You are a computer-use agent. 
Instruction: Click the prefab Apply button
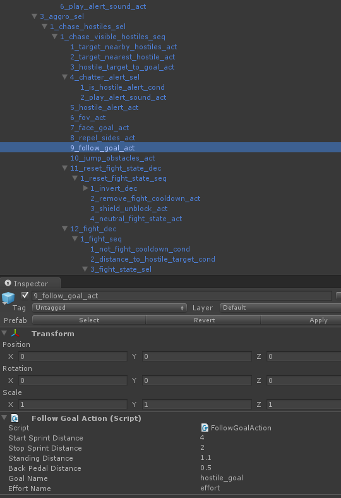tap(301, 320)
